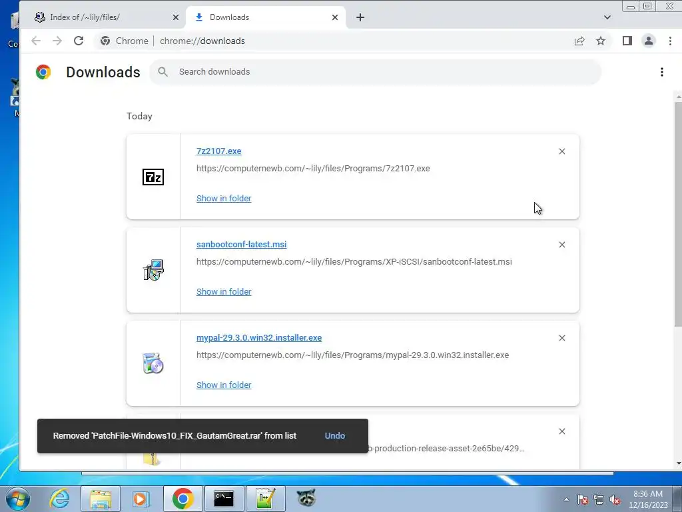Image resolution: width=682 pixels, height=512 pixels.
Task: Open Windows Explorer from taskbar
Action: click(101, 499)
